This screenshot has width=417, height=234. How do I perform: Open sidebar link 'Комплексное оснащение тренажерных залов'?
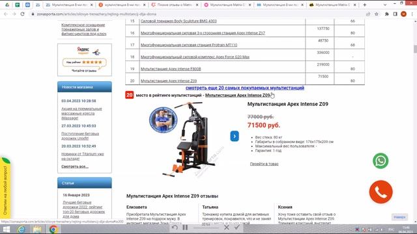coord(84,29)
